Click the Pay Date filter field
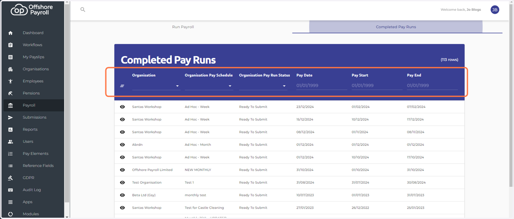Image resolution: width=514 pixels, height=219 pixels. coord(322,86)
